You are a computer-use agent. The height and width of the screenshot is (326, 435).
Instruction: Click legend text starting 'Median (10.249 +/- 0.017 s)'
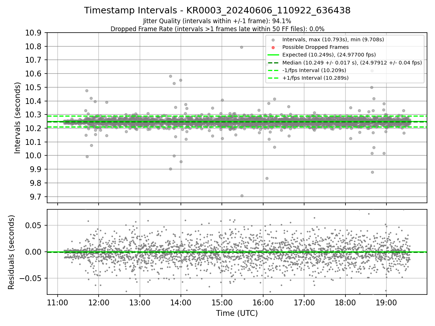click(x=352, y=62)
